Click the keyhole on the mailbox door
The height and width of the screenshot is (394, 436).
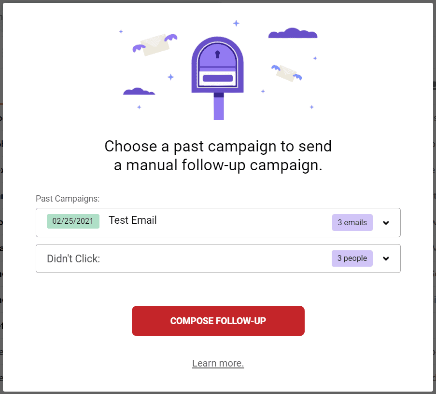217,54
